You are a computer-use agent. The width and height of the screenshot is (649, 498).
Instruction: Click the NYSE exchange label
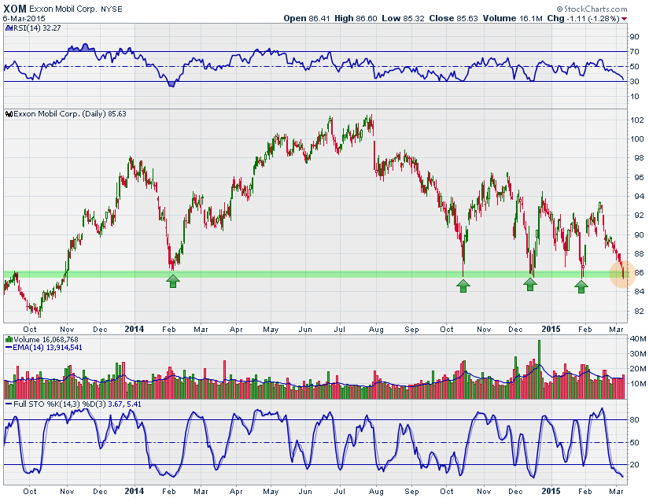point(112,9)
